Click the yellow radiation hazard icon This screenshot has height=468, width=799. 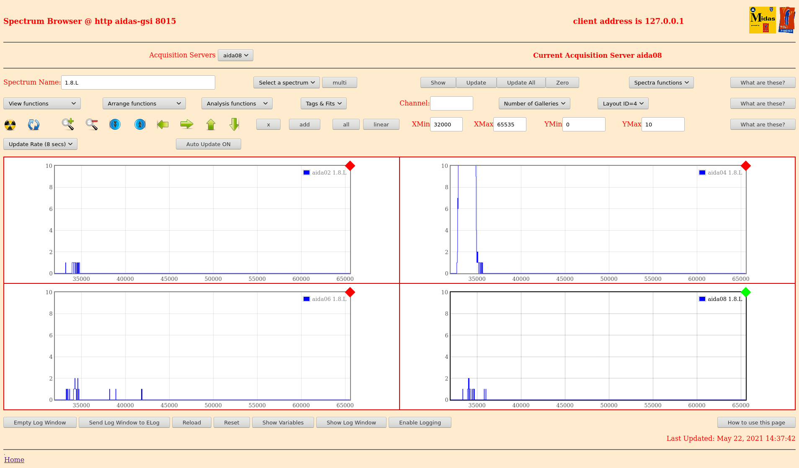pyautogui.click(x=10, y=125)
